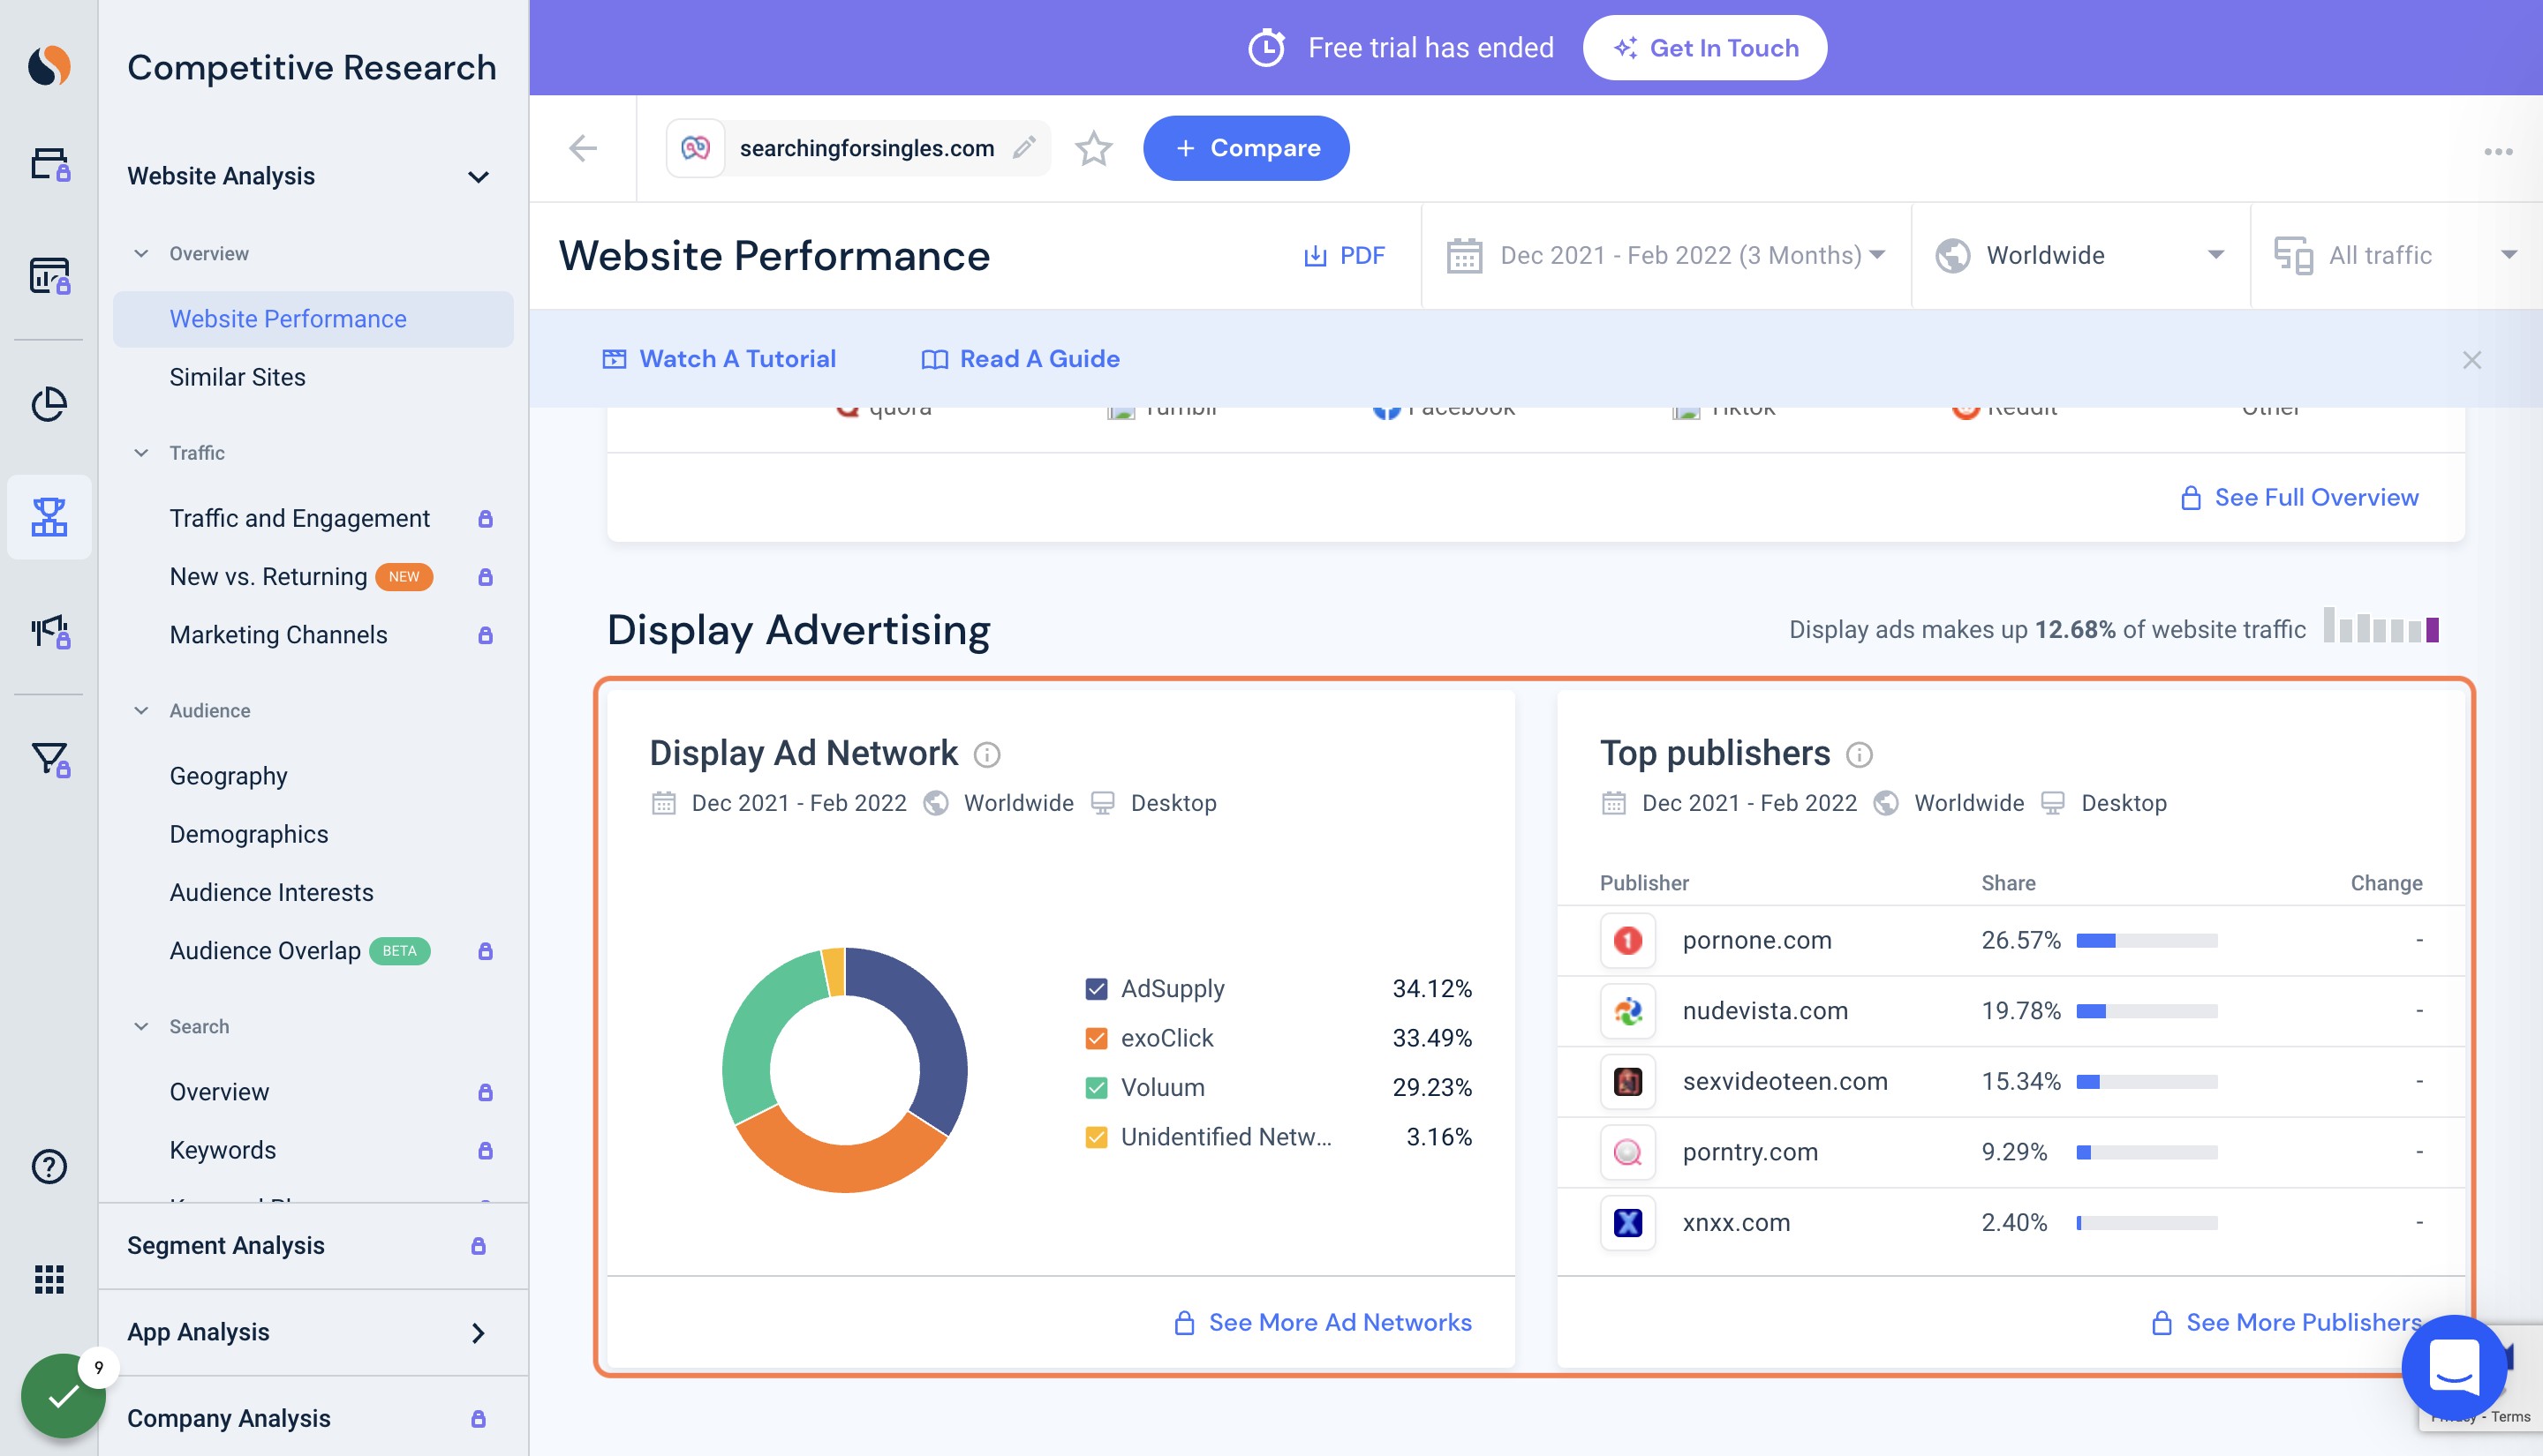Click the Get In Touch button
The height and width of the screenshot is (1456, 2543).
pos(1705,48)
